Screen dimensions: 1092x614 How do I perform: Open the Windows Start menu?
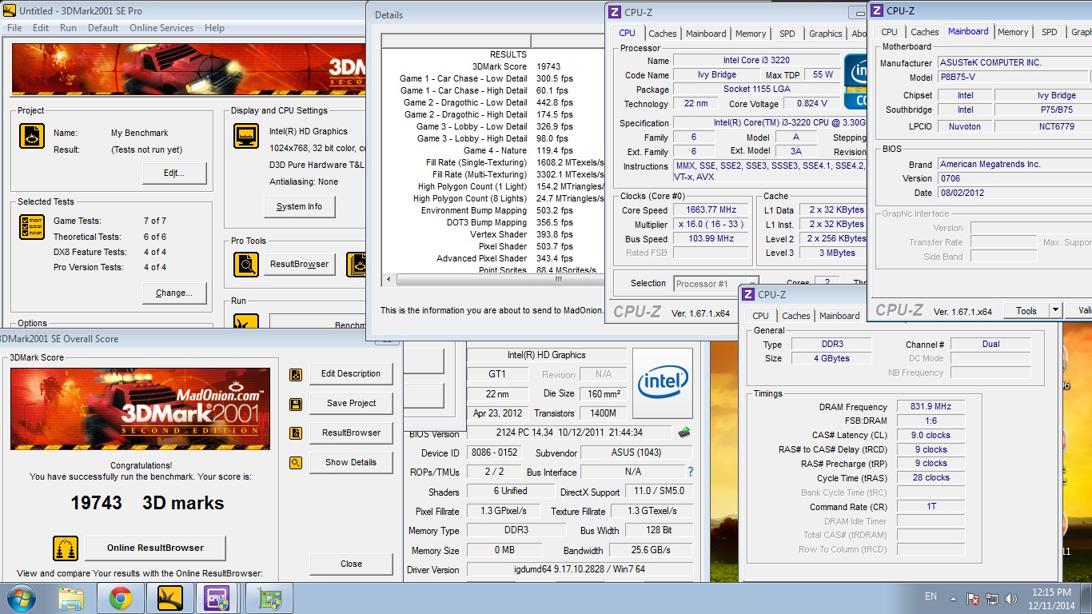[20, 598]
